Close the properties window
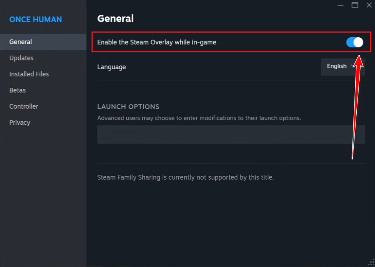This screenshot has width=375, height=267. coord(369,5)
